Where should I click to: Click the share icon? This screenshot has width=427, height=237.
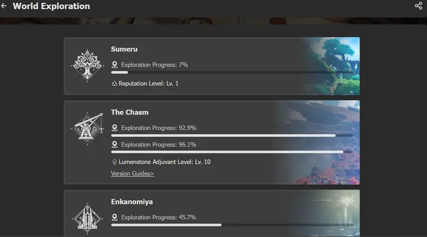(x=418, y=6)
